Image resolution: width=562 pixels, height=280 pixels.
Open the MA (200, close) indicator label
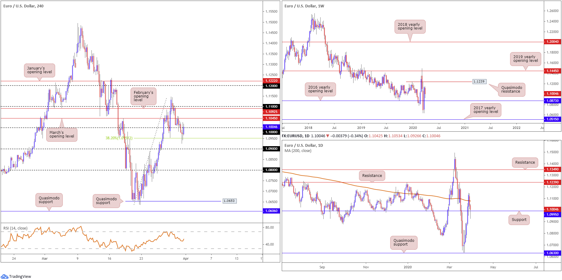298,151
